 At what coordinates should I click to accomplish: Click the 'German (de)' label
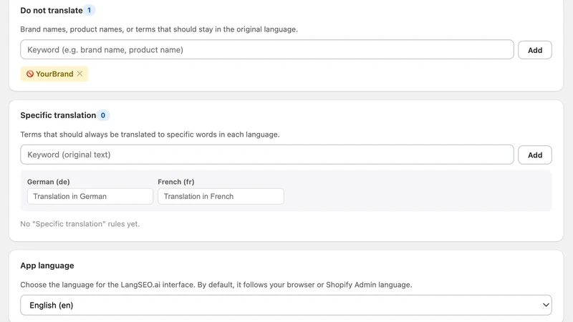(x=49, y=182)
